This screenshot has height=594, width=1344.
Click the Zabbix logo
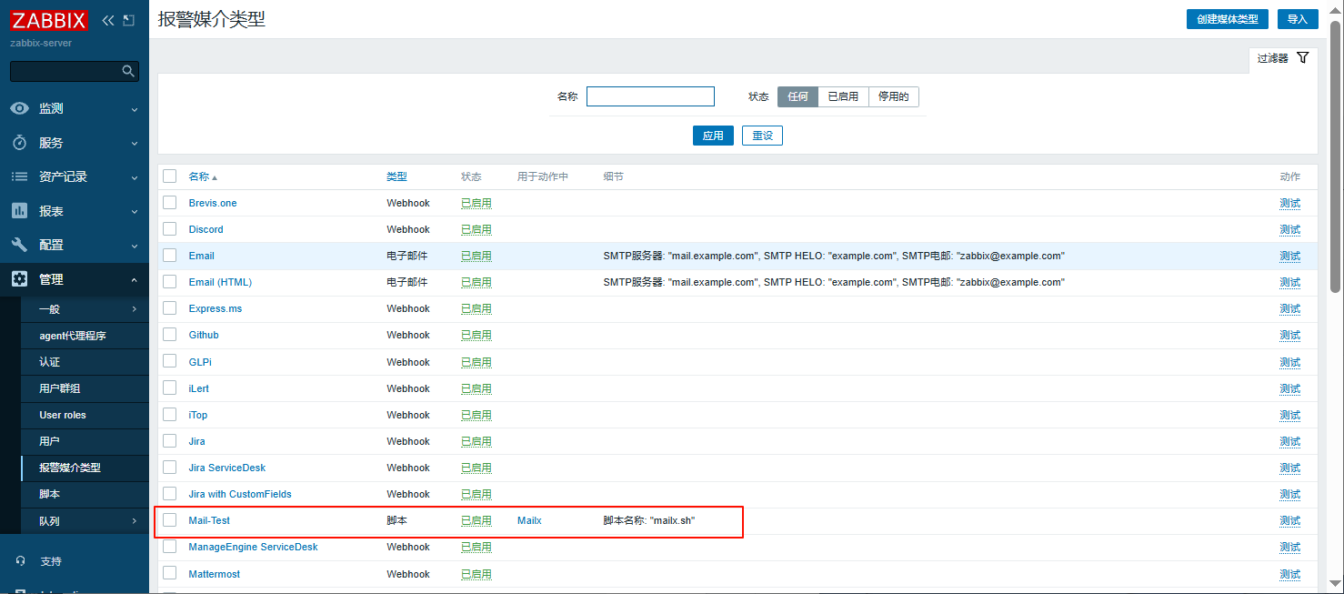pos(50,20)
